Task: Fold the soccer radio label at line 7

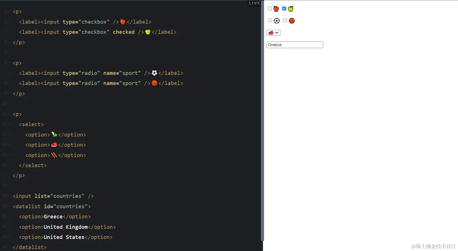Action: (10, 73)
